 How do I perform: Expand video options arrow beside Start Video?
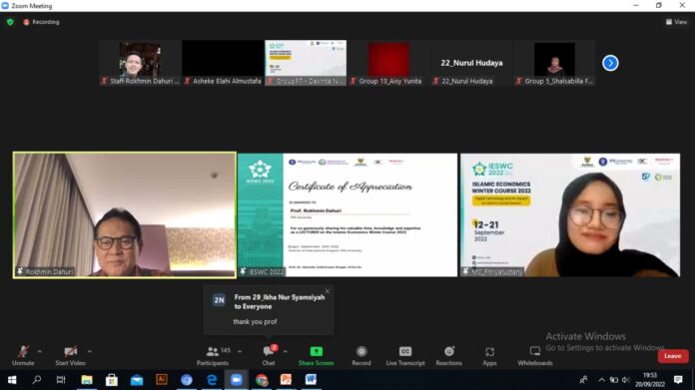click(x=90, y=351)
